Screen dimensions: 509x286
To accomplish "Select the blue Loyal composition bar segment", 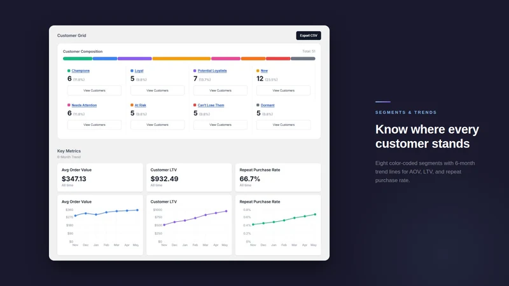I will pyautogui.click(x=105, y=58).
